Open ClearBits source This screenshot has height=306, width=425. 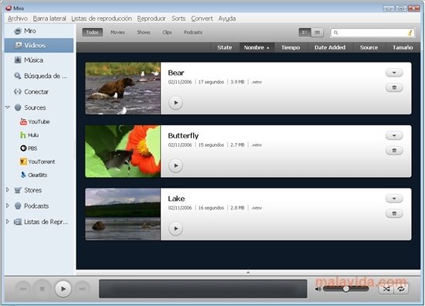34,175
